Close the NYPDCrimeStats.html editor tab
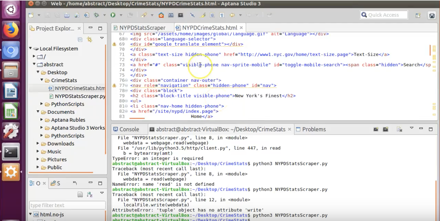Viewport: 440px width, 221px height. tap(241, 28)
